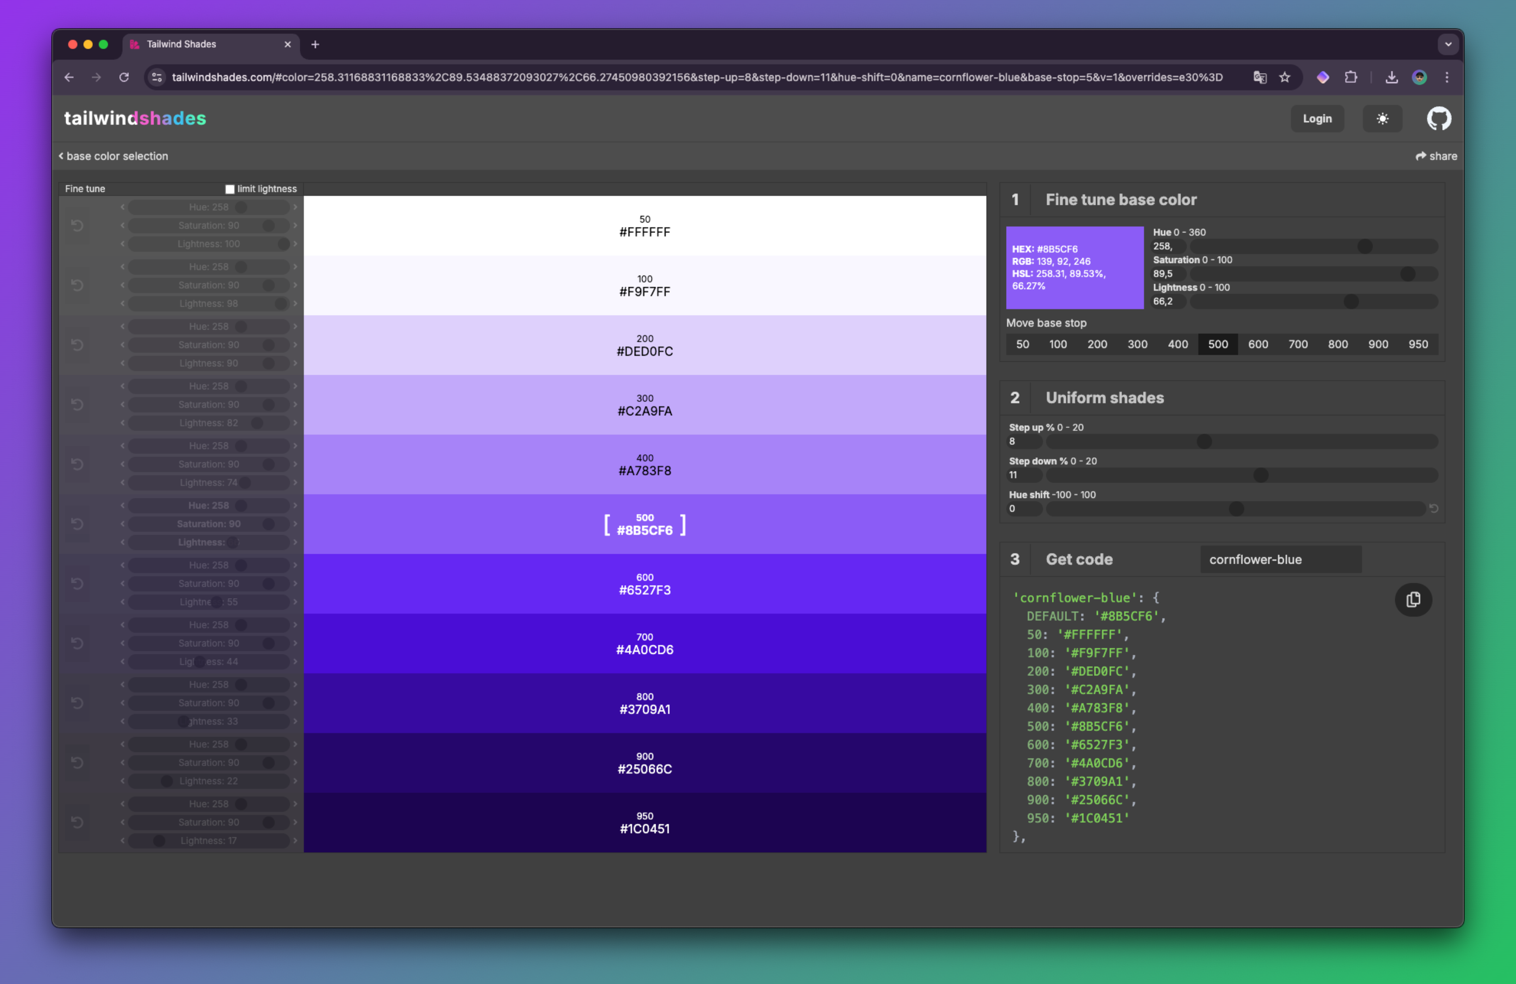
Task: Adjust the Step up % slider
Action: pyautogui.click(x=1241, y=442)
